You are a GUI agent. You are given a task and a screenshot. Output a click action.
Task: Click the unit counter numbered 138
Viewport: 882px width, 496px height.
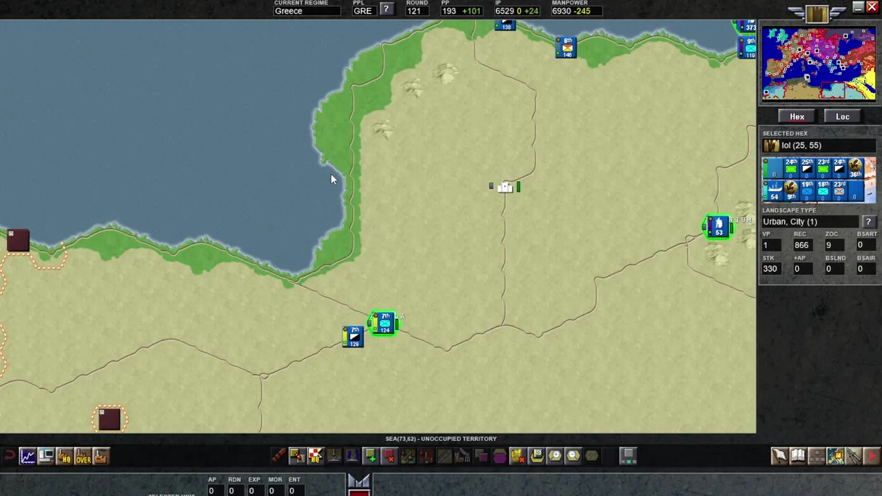(505, 25)
